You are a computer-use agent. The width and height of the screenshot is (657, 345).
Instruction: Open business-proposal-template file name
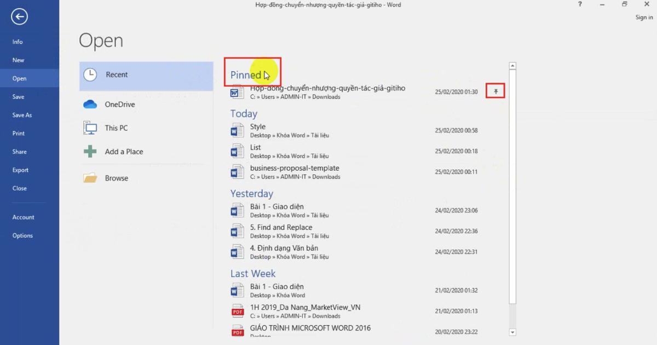[295, 168]
